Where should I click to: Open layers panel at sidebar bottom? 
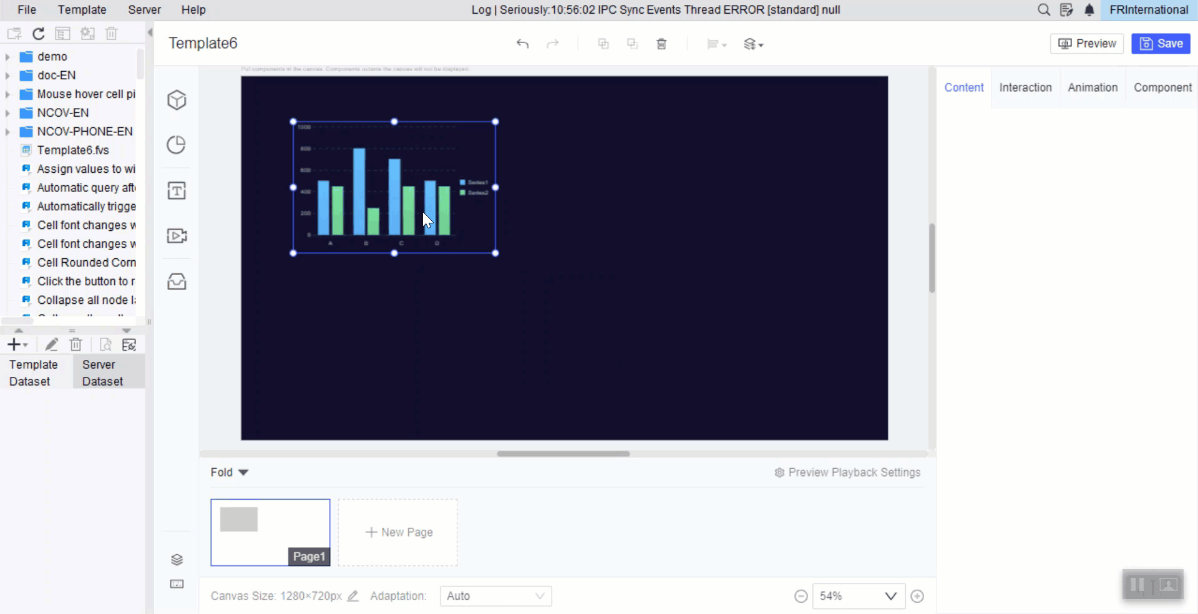click(177, 559)
